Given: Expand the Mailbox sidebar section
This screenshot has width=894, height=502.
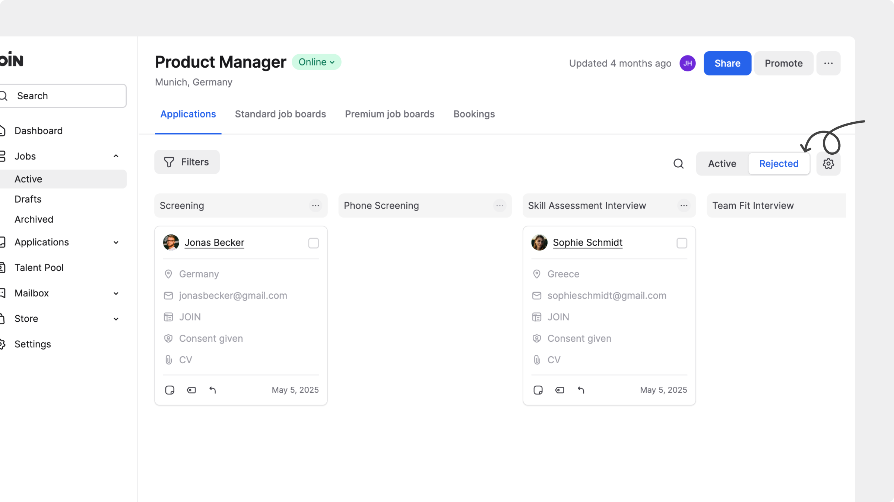Looking at the screenshot, I should pos(116,293).
